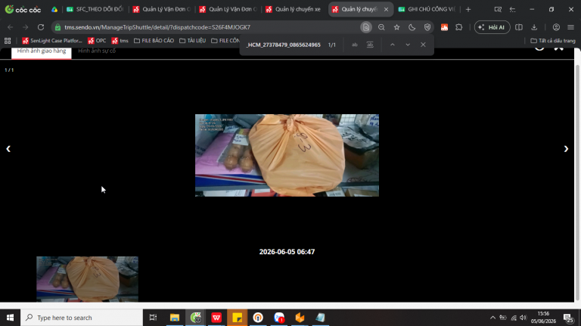Screen dimensions: 581x326
Task: Open the orange extension icon in toolbar
Action: point(444,27)
